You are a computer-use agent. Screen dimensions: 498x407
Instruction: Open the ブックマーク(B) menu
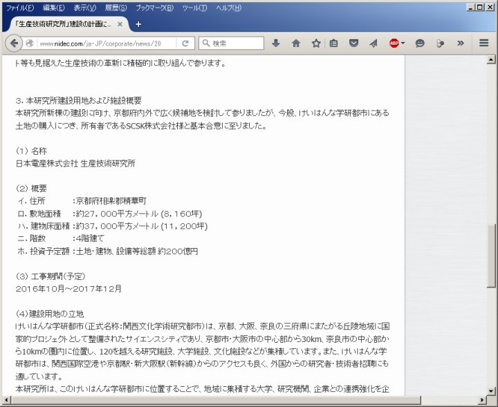coord(155,8)
